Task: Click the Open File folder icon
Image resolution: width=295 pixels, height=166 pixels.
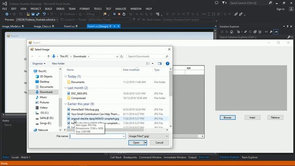Action: 28,14
